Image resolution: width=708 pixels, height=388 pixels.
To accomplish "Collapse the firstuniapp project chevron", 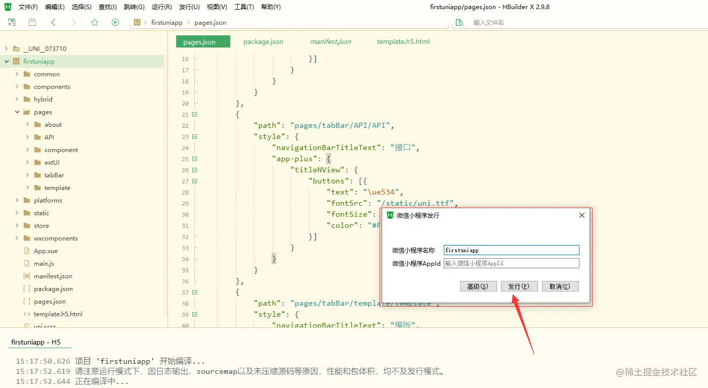I will 7,62.
